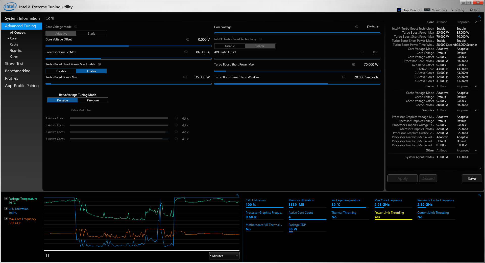The height and width of the screenshot is (263, 485).
Task: Show info icon for Core Voltage
Action: click(x=357, y=27)
